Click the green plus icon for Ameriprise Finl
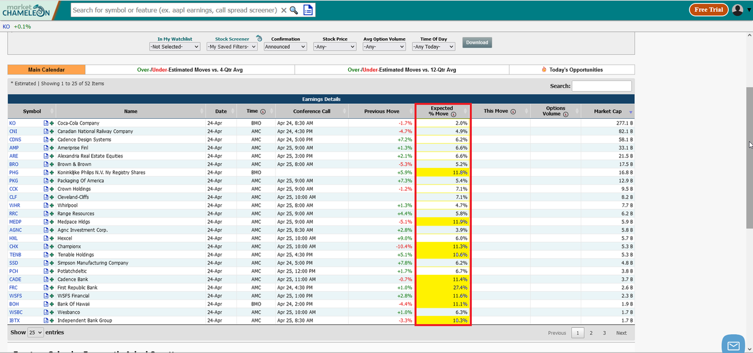Viewport: 753px width, 353px height. coord(52,148)
